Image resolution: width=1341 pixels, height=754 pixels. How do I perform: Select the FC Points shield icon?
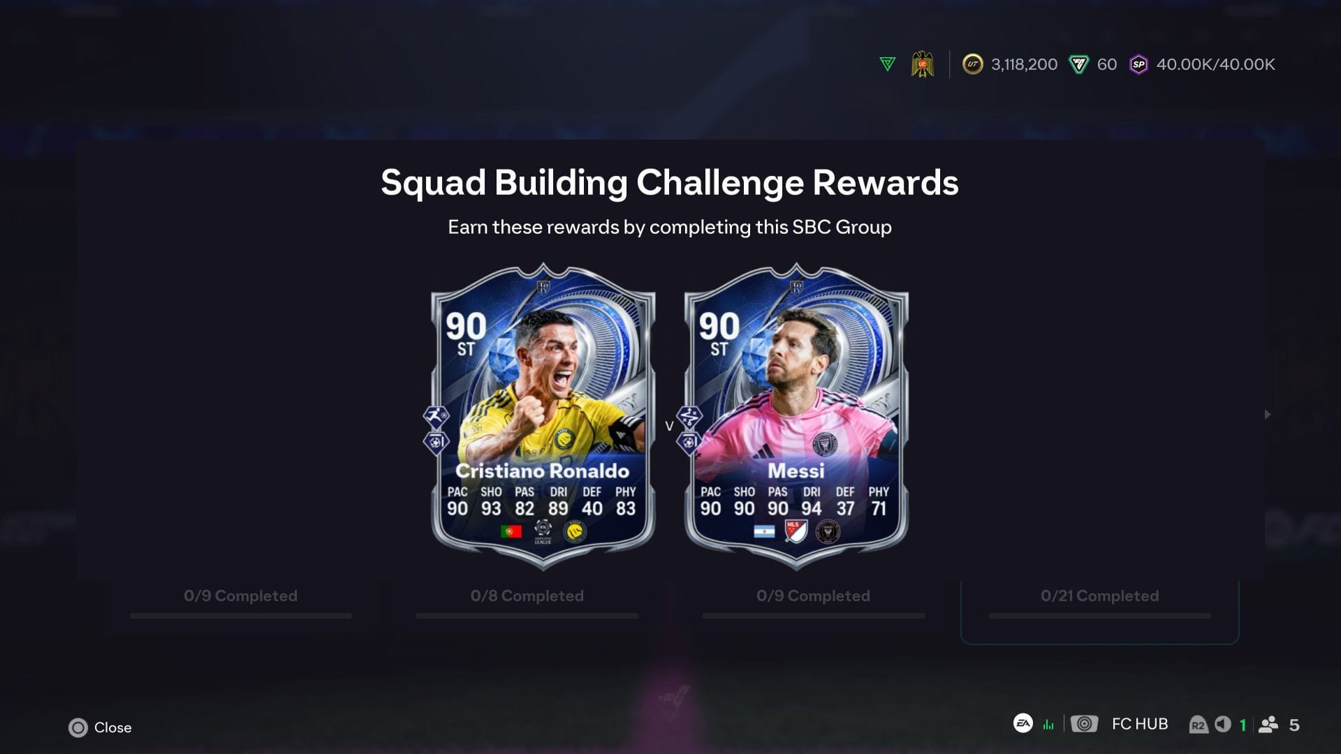point(1079,64)
